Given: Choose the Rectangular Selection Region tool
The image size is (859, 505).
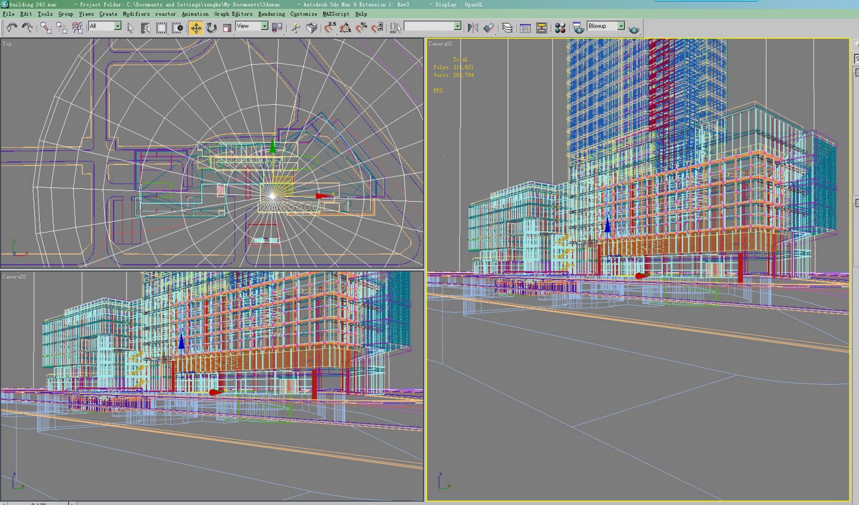Looking at the screenshot, I should [161, 27].
